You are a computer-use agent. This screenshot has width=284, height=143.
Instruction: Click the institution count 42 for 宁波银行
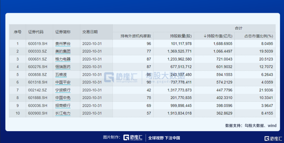(149, 90)
